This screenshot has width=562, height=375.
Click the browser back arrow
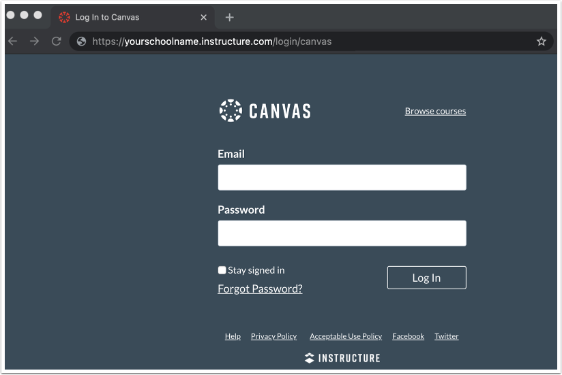(x=13, y=41)
